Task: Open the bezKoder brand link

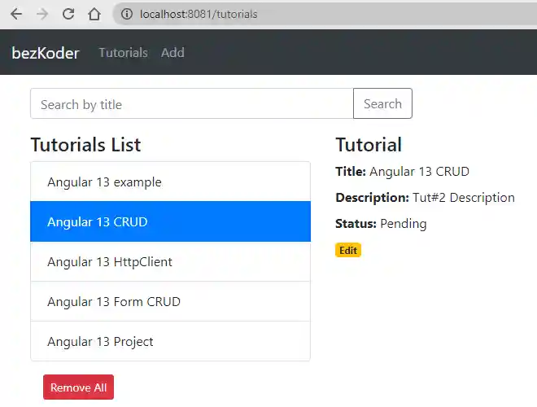Action: [46, 53]
